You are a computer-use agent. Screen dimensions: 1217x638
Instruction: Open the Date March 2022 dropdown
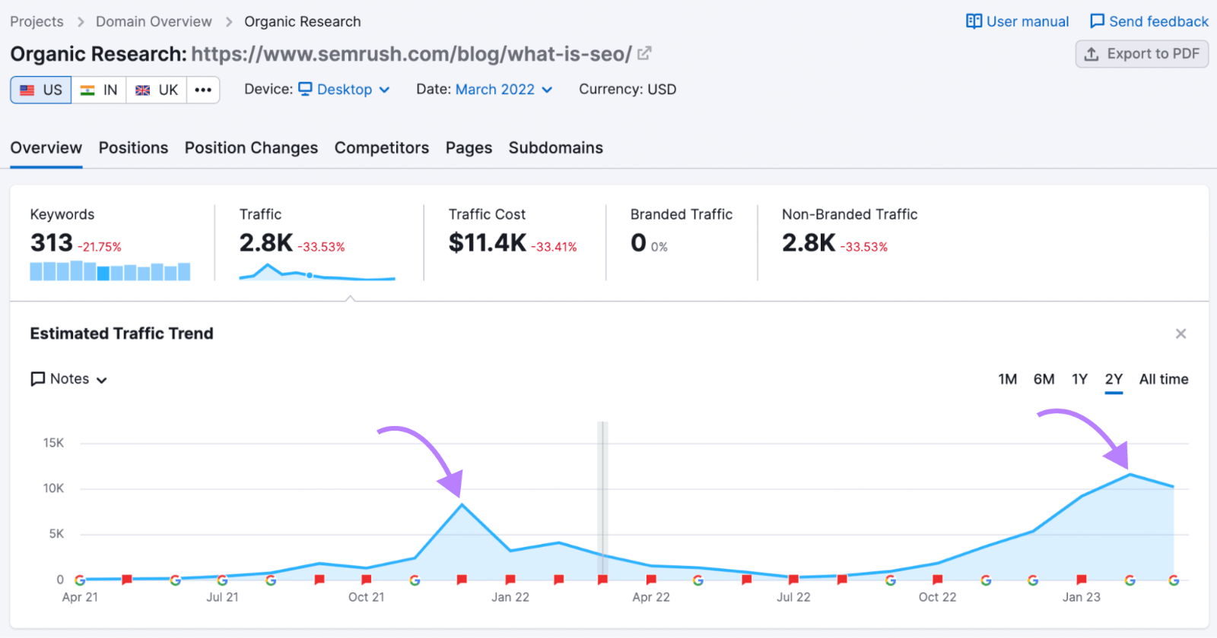click(x=504, y=90)
